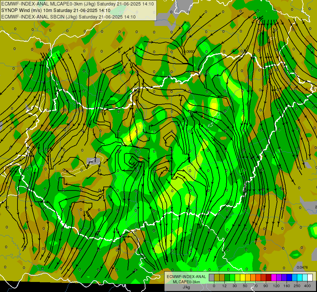The height and width of the screenshot is (292, 317).
Task: Click the SBCIN header line
Action: tap(68, 17)
